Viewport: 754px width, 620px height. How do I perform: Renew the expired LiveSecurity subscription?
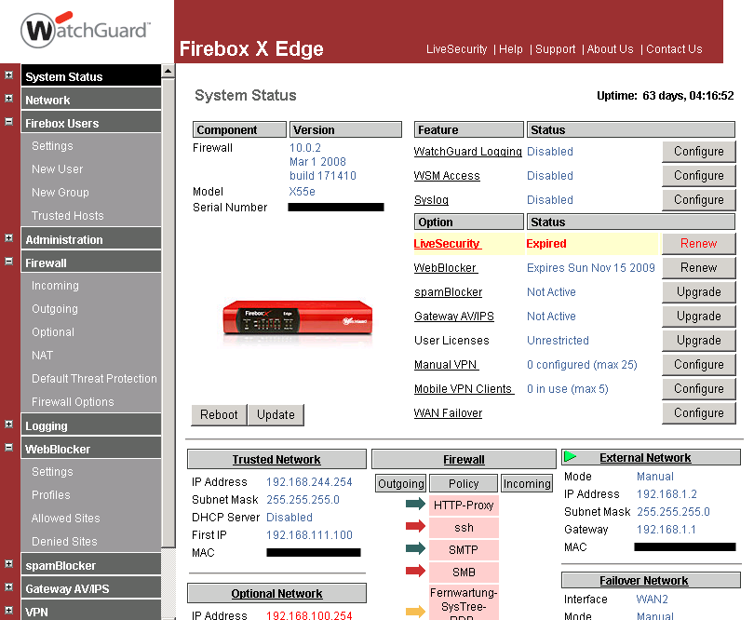click(x=698, y=243)
